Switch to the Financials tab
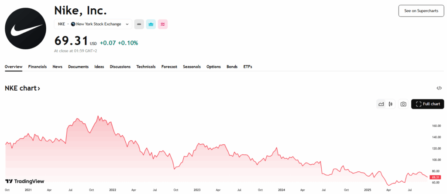The height and width of the screenshot is (194, 447). [38, 67]
